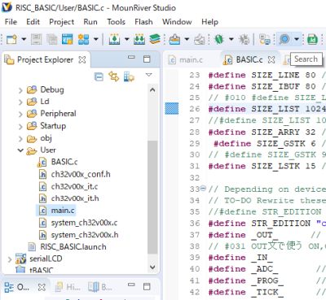Open the Download dropdown arrow
The width and height of the screenshot is (326, 300).
187,40
